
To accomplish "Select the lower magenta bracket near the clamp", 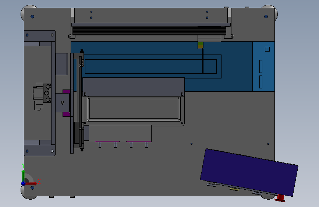I will coord(67,115).
